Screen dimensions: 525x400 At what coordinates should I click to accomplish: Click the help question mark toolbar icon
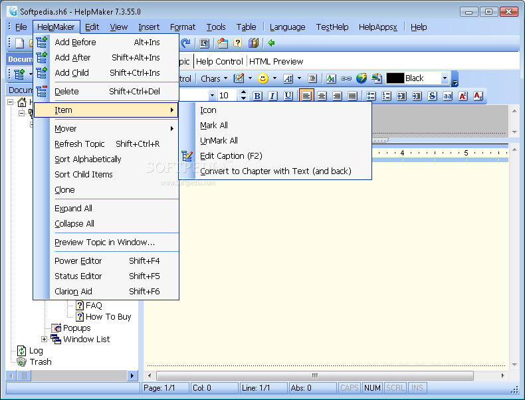237,43
